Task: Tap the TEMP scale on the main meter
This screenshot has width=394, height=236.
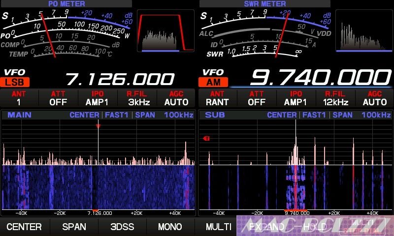Action: [60, 52]
